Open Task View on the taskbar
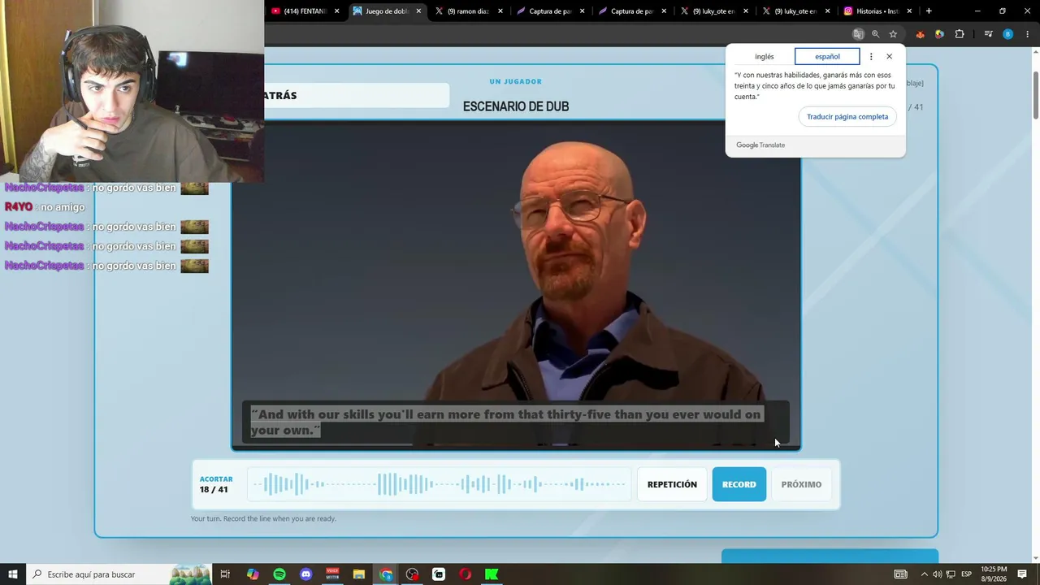The image size is (1040, 585). (x=226, y=574)
